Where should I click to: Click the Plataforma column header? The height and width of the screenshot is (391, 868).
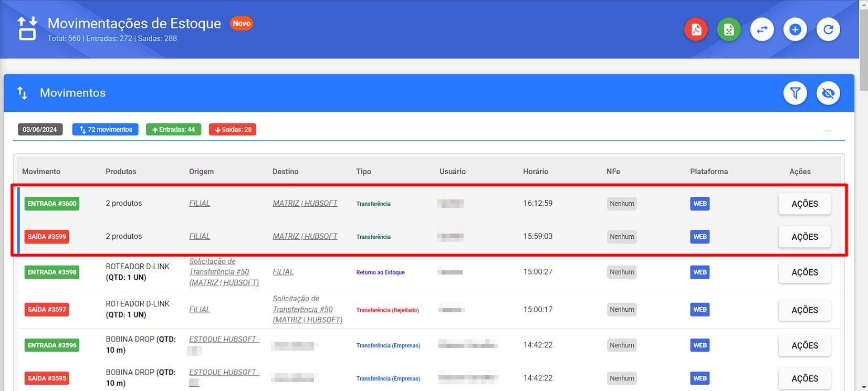coord(709,172)
